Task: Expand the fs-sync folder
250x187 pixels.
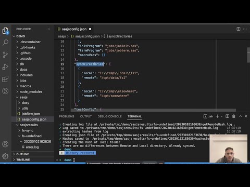Action: [x=28, y=130]
